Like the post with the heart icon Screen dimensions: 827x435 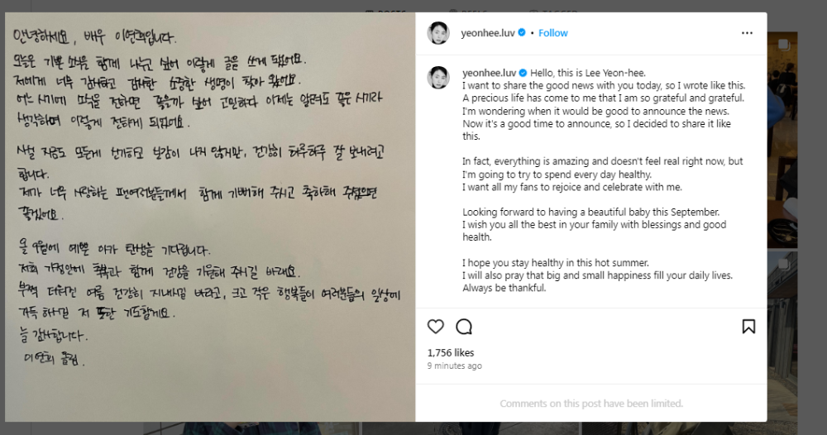[436, 327]
